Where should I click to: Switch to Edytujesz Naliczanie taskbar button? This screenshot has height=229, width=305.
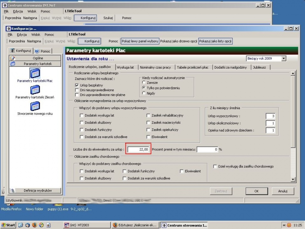pos(136,225)
